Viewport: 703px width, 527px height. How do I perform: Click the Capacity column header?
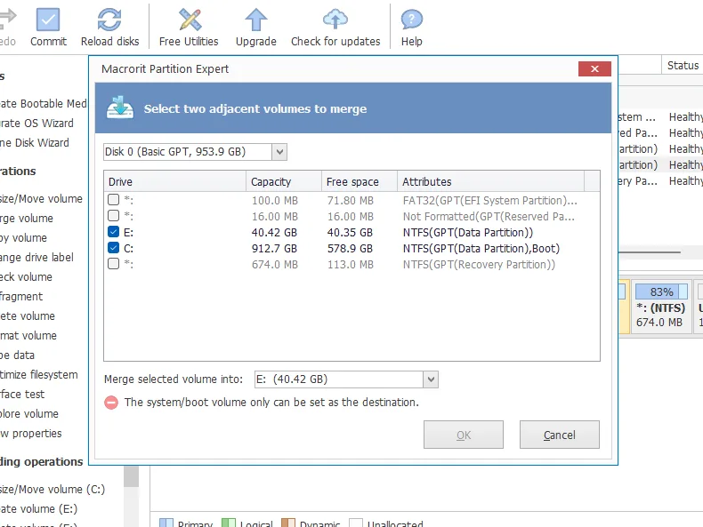tap(283, 181)
